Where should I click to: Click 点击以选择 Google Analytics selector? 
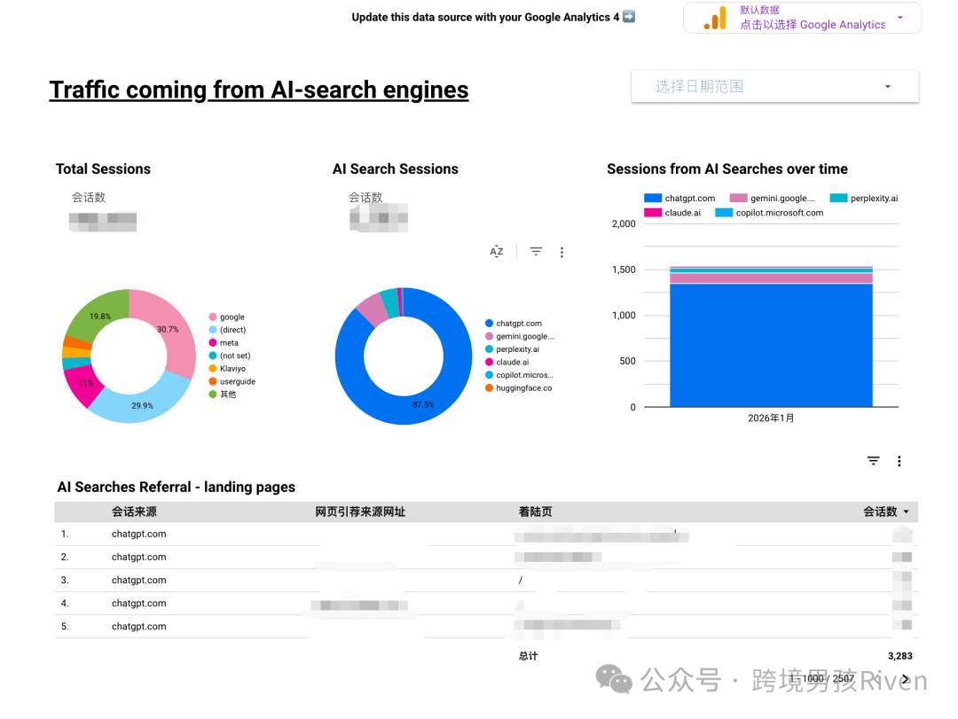pos(812,25)
